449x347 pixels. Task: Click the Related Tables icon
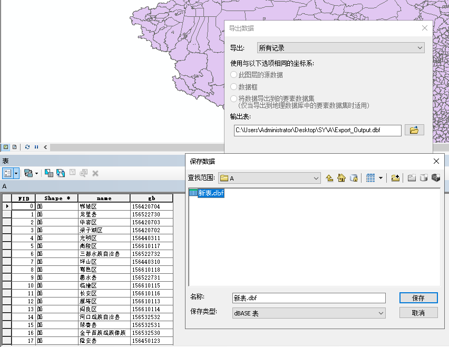coord(31,173)
